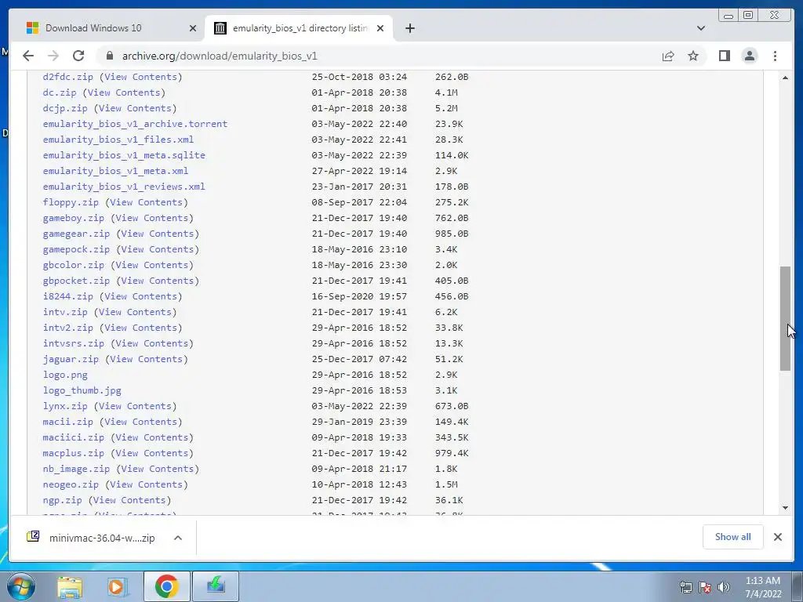The image size is (803, 602).
Task: Close the Download Windows 10 tab
Action: click(193, 28)
